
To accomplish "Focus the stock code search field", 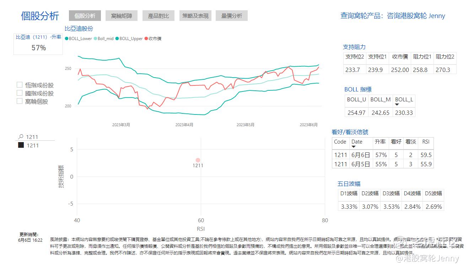I will (x=36, y=137).
